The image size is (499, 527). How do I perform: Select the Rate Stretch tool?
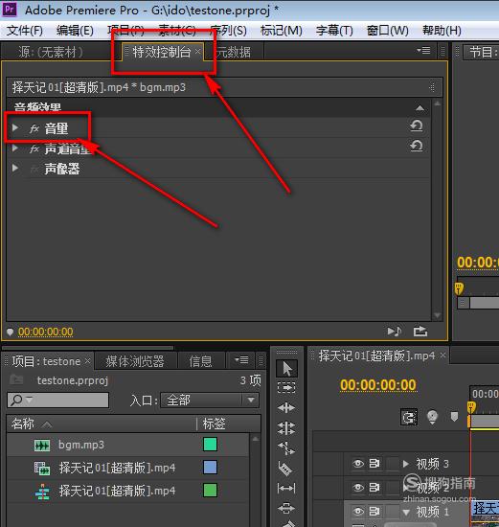[286, 447]
